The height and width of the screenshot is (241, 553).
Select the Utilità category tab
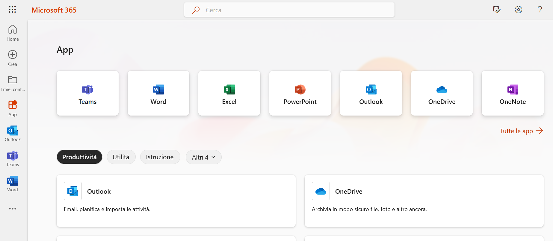[121, 157]
